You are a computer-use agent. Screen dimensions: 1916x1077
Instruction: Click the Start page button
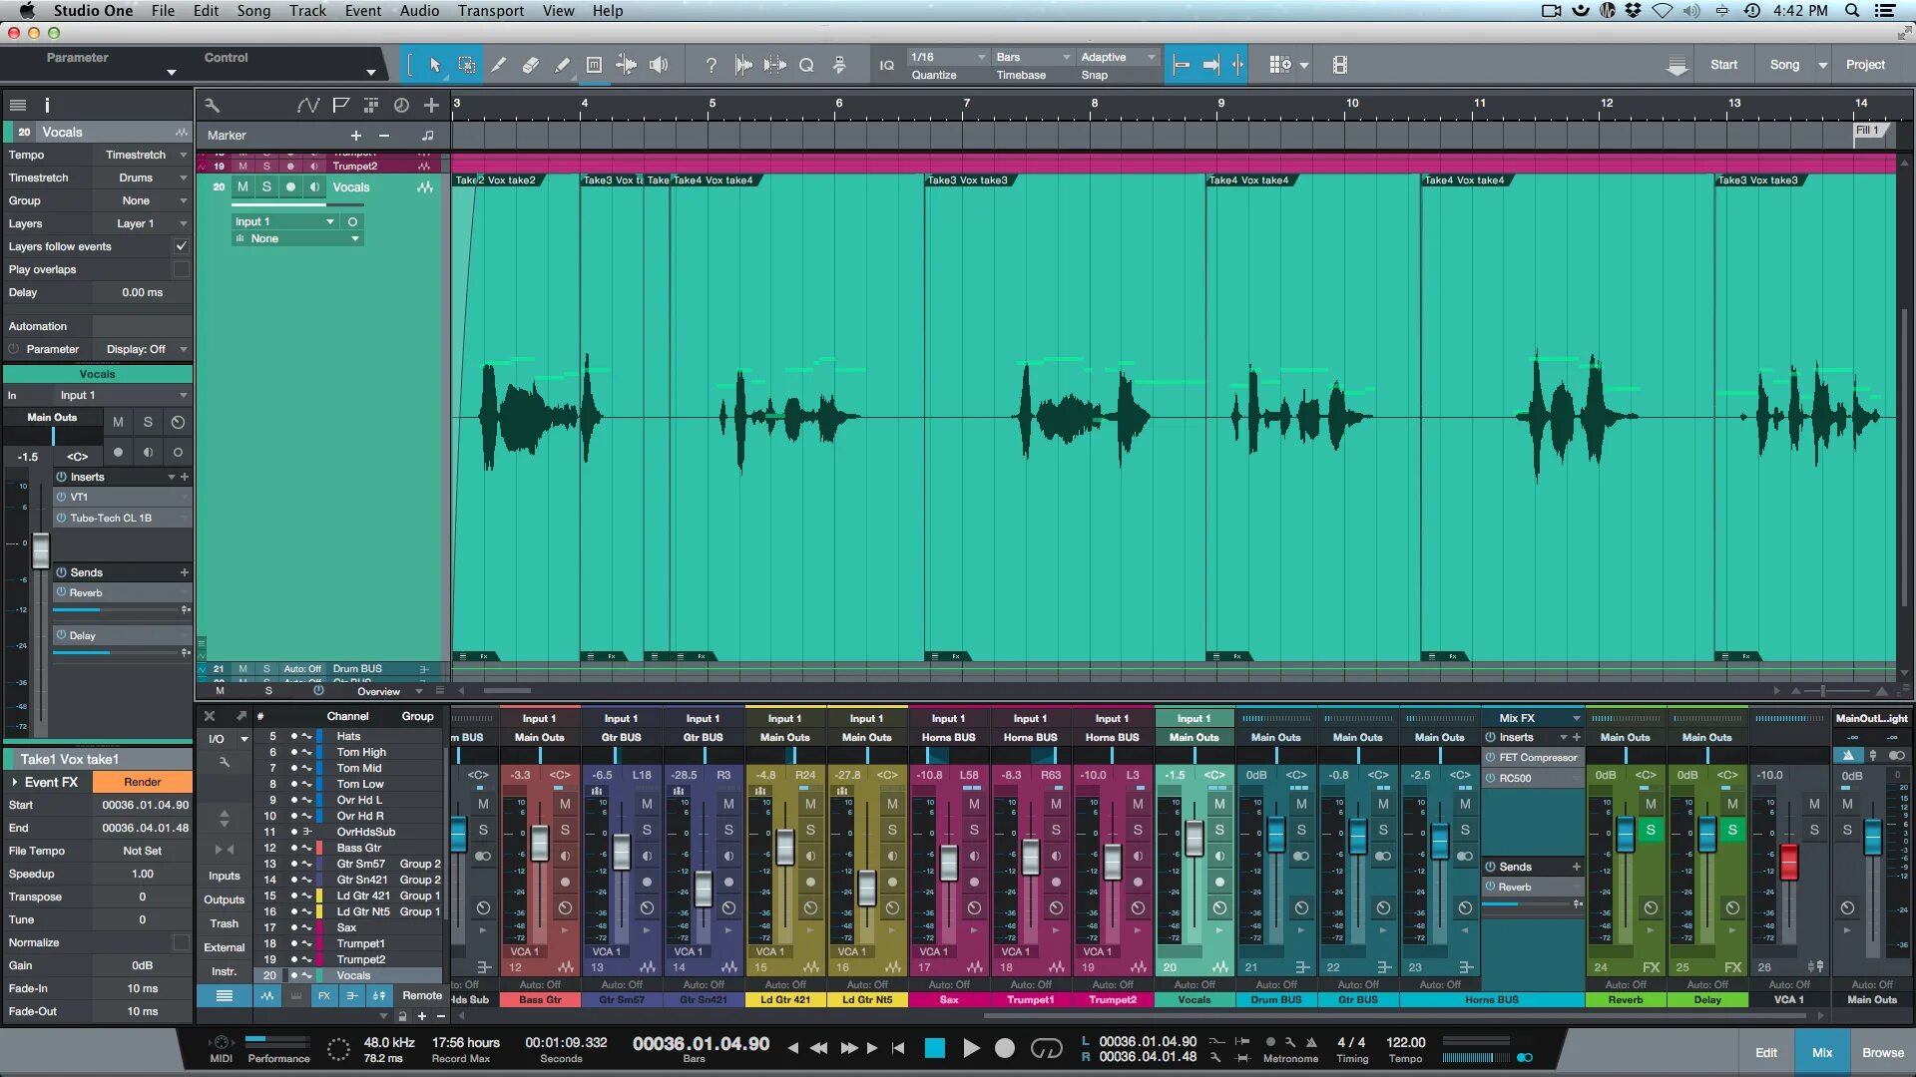[x=1723, y=65]
